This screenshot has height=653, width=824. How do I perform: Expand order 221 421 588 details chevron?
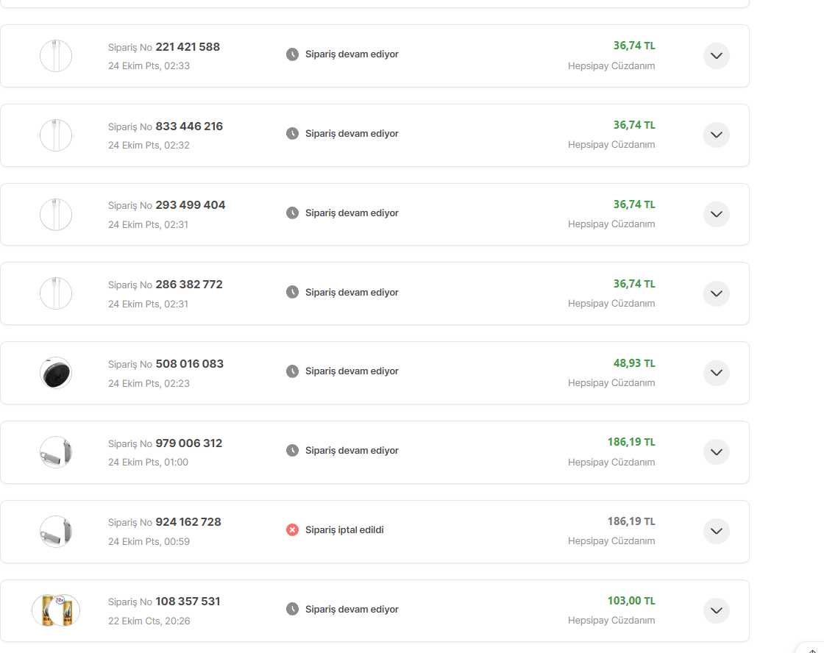pos(716,56)
